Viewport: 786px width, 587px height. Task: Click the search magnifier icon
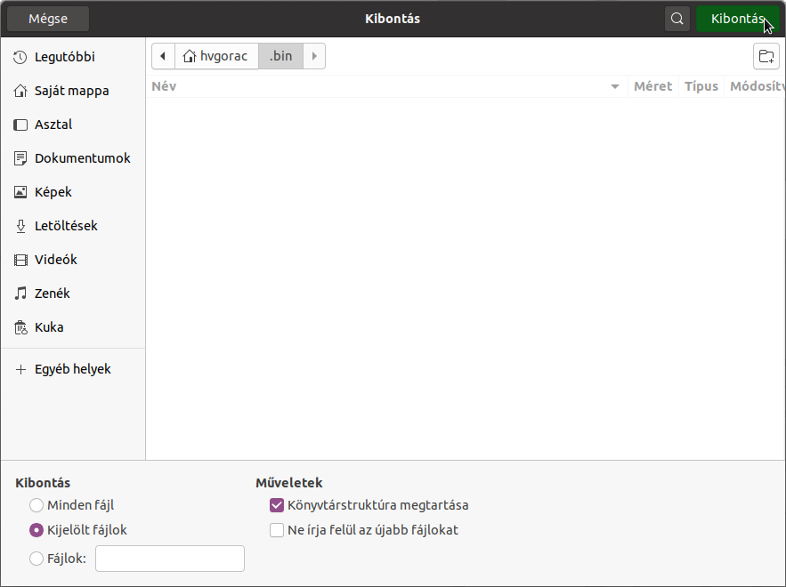677,19
